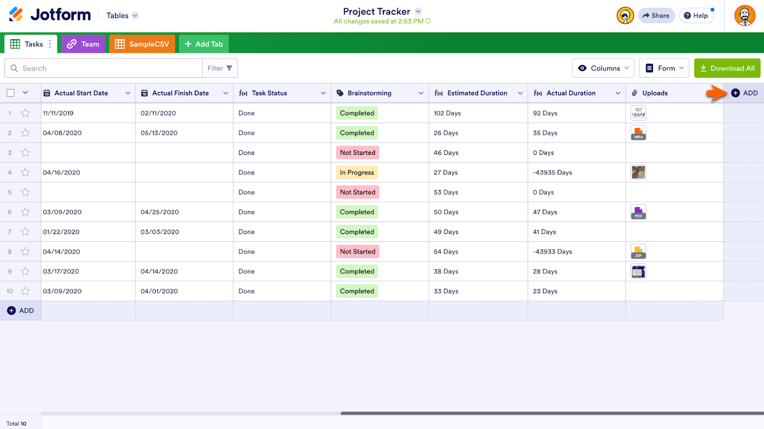Open the Columns visibility dropdown
Image resolution: width=764 pixels, height=429 pixels.
pyautogui.click(x=603, y=68)
